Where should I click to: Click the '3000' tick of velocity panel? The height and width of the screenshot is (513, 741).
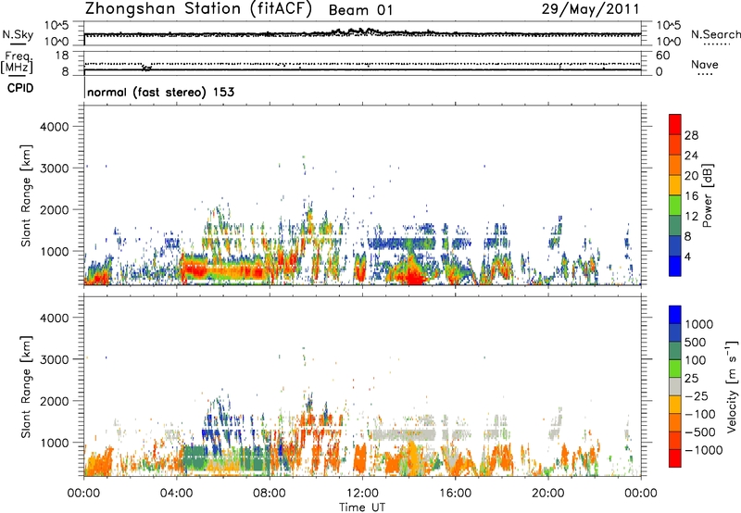55,359
